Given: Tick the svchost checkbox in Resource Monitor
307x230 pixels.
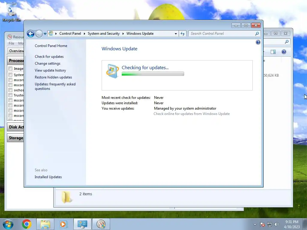Looking at the screenshot, I should [x=10, y=90].
